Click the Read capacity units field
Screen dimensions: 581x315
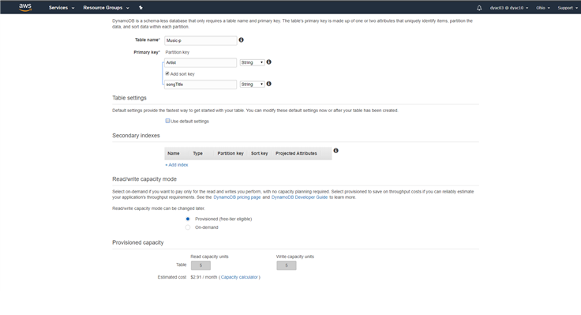pyautogui.click(x=201, y=265)
